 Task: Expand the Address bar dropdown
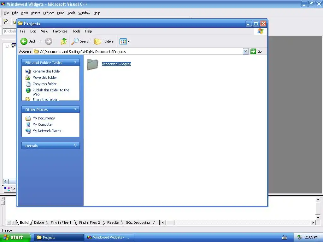coord(245,51)
